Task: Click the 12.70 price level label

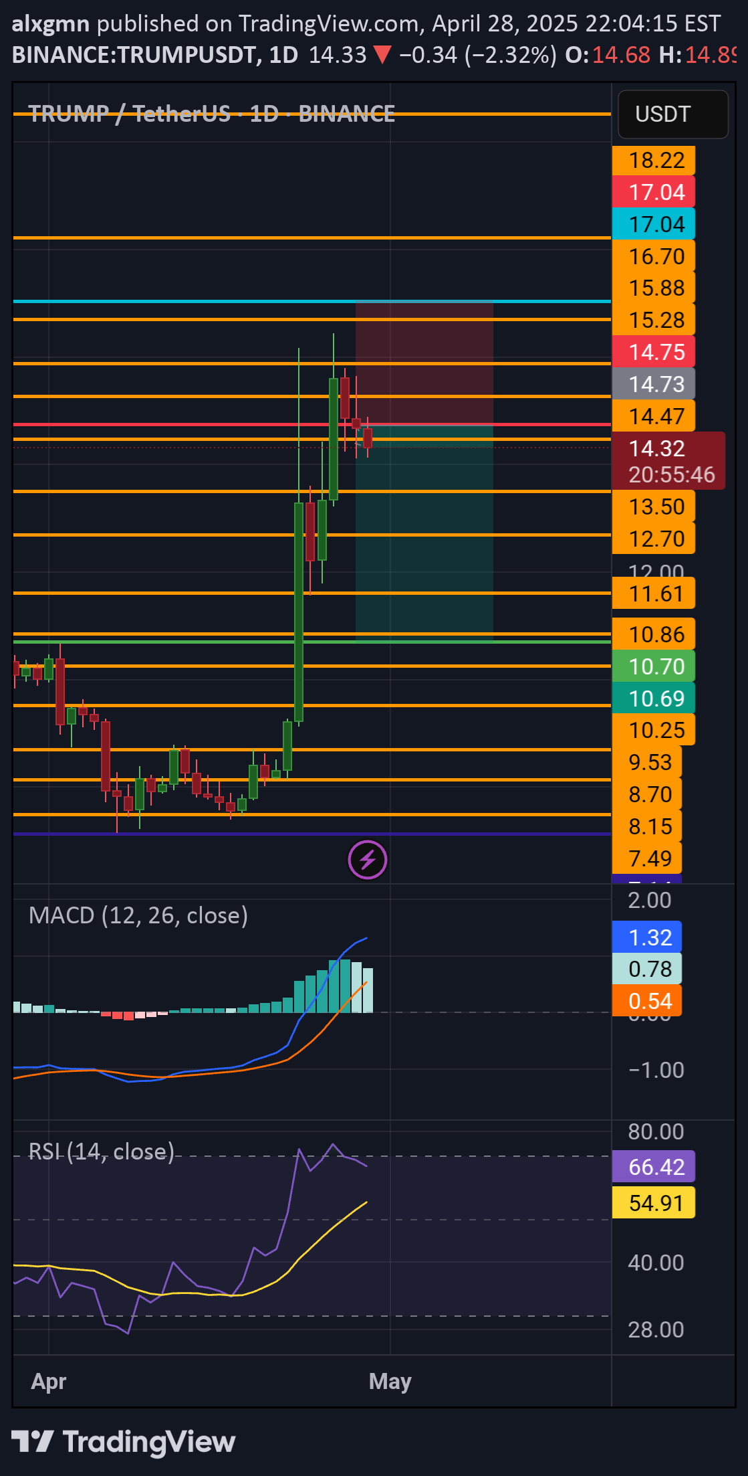Action: click(x=654, y=539)
